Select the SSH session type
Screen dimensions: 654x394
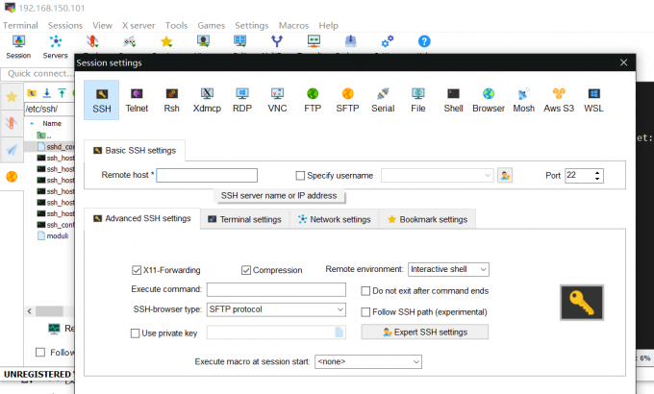pos(101,100)
